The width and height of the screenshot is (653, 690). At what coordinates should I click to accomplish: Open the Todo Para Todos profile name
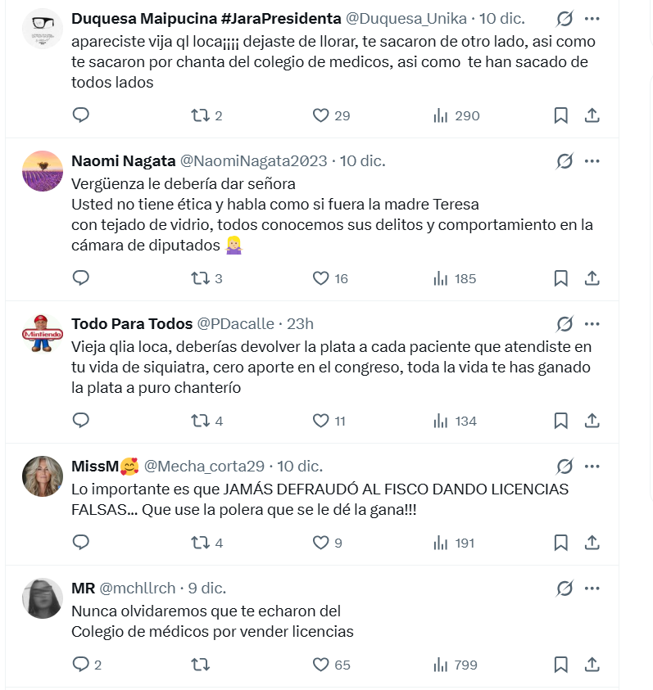coord(132,323)
